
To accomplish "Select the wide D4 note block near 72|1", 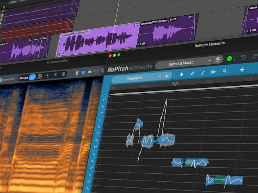I will 166,140.
